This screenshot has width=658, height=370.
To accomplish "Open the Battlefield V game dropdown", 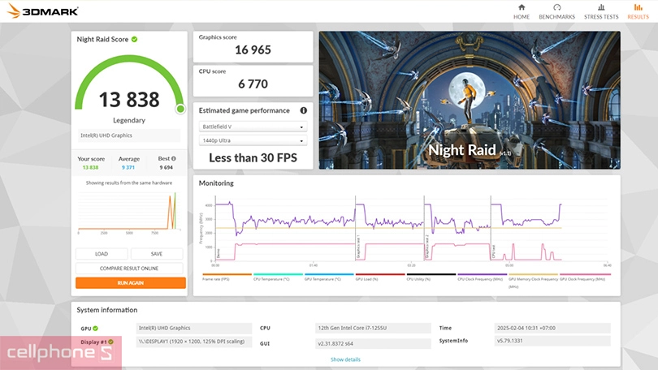I will click(253, 127).
